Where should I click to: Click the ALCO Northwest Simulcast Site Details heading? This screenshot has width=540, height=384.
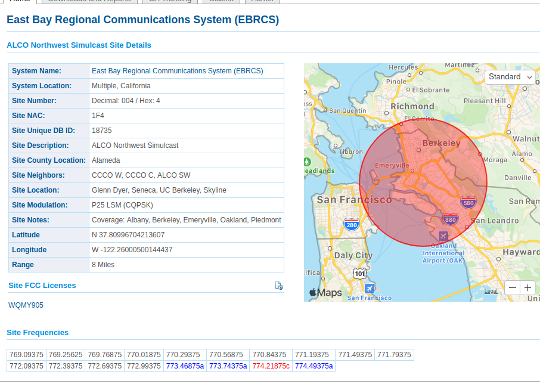[79, 45]
